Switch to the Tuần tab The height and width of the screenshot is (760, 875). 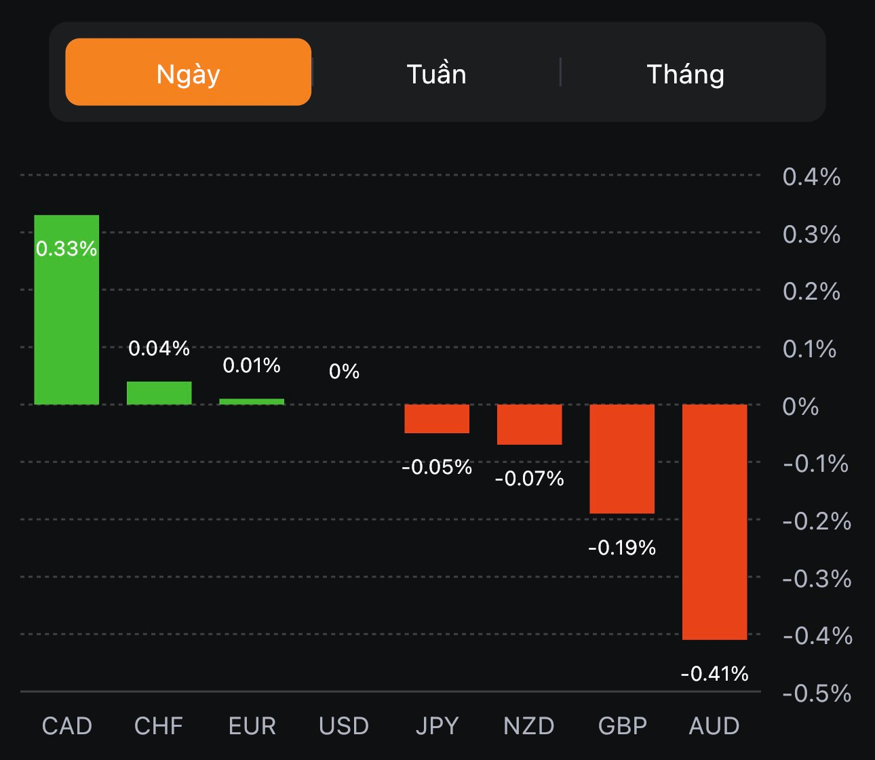(x=436, y=73)
